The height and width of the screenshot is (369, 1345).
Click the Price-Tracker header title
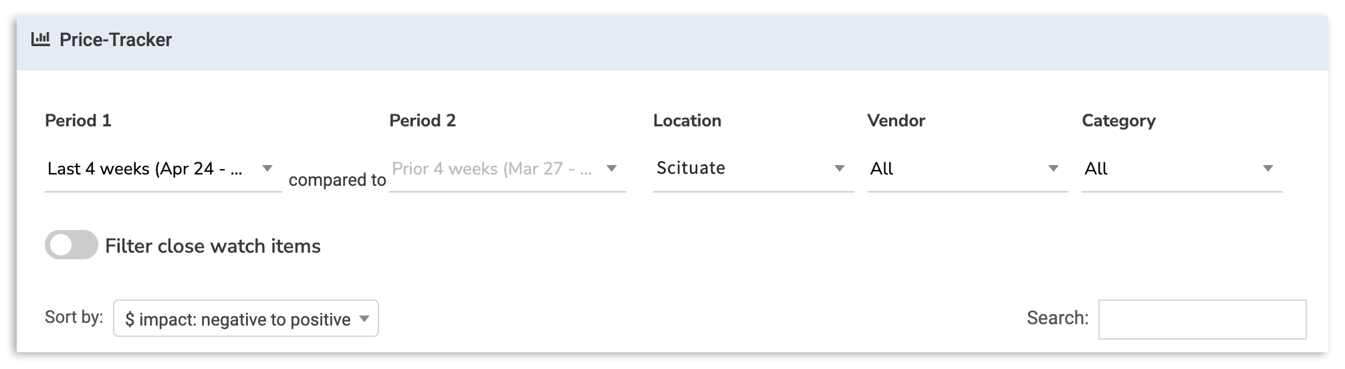(116, 40)
